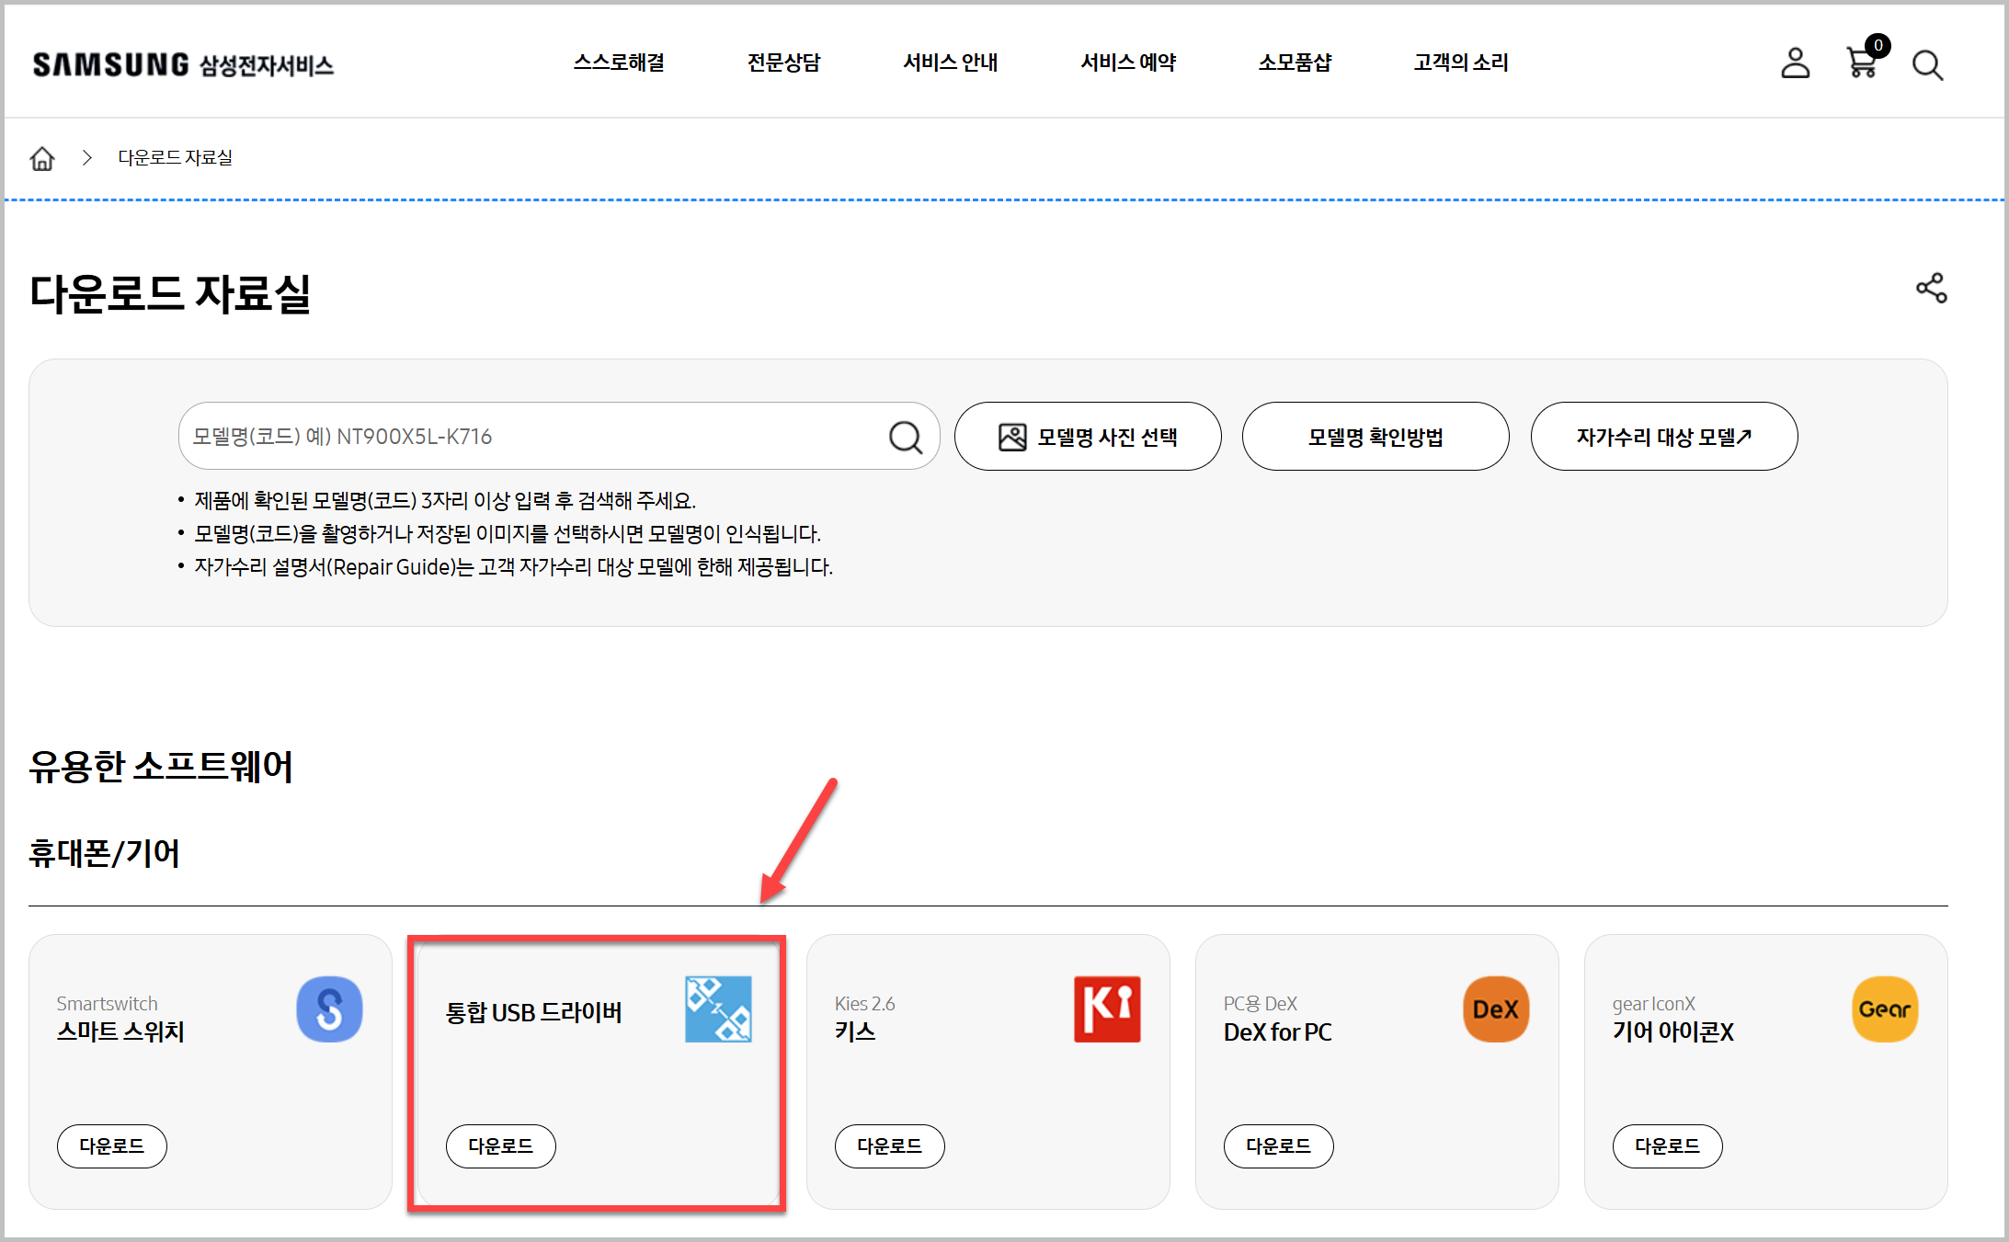
Task: Click the 통합 USB 드라이버 icon
Action: (718, 1008)
